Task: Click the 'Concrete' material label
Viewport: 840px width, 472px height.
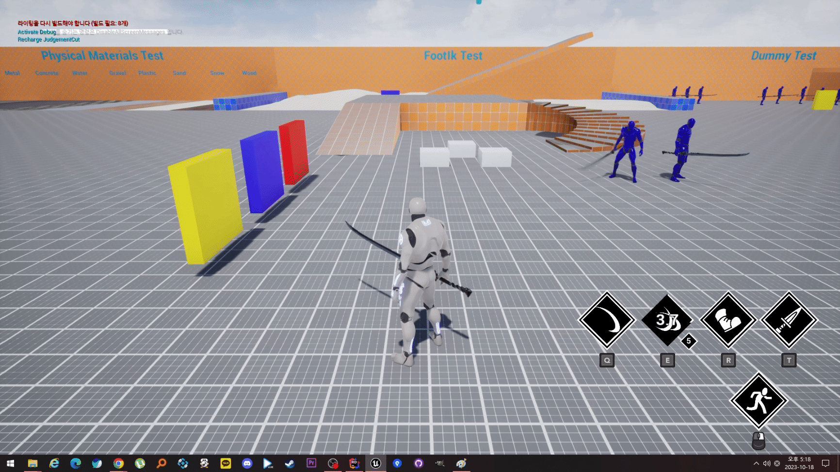Action: pos(47,73)
